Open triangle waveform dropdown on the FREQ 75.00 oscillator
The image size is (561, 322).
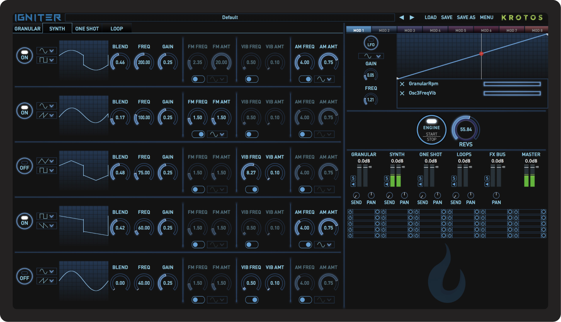[47, 161]
